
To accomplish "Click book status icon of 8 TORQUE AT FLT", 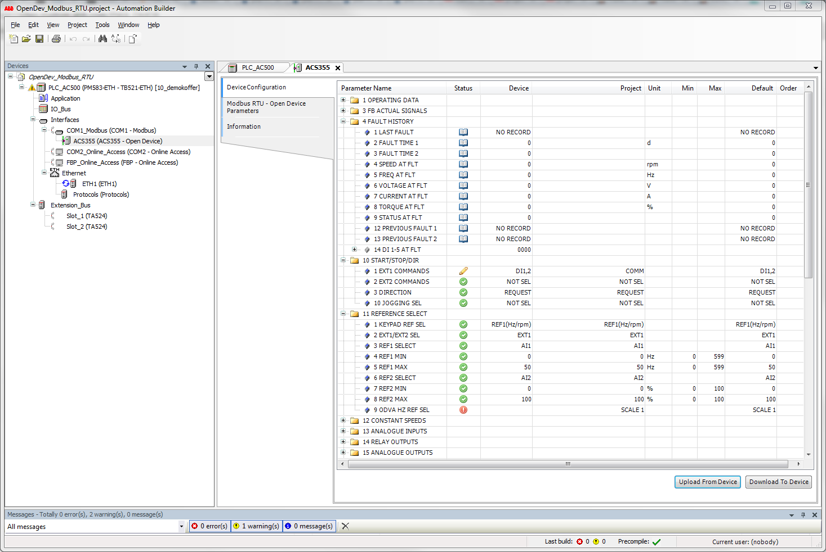I will pos(463,207).
